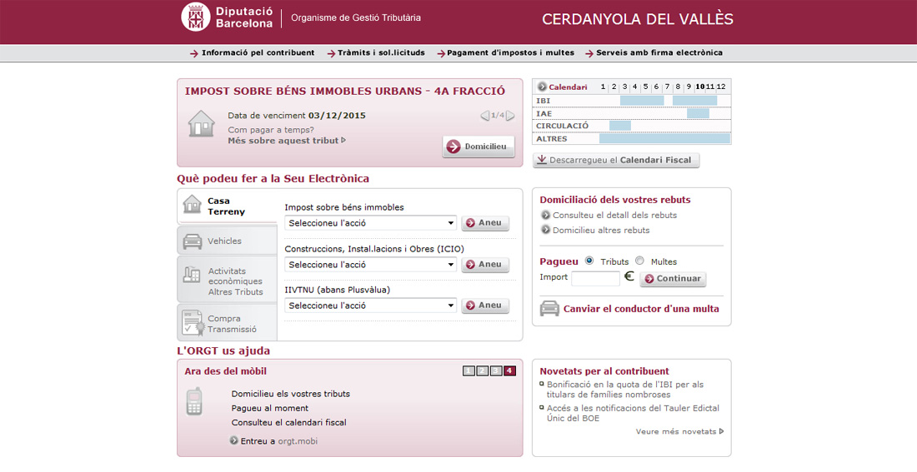Click the car icon beside Canviar el conductor

(549, 309)
